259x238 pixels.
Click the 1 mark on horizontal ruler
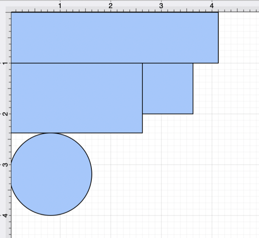coord(60,6)
